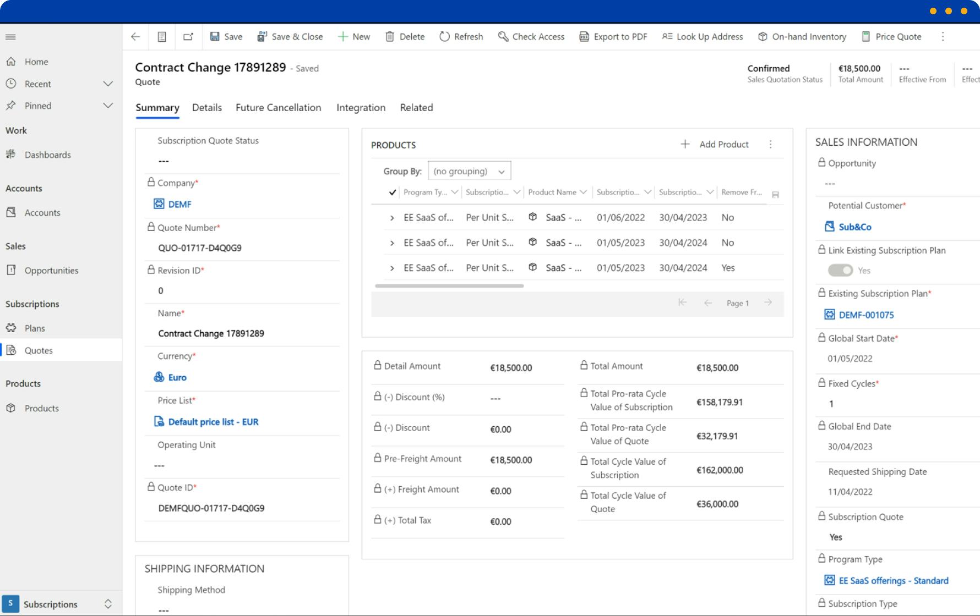Image resolution: width=980 pixels, height=616 pixels.
Task: Open On-hand Inventory
Action: (802, 36)
